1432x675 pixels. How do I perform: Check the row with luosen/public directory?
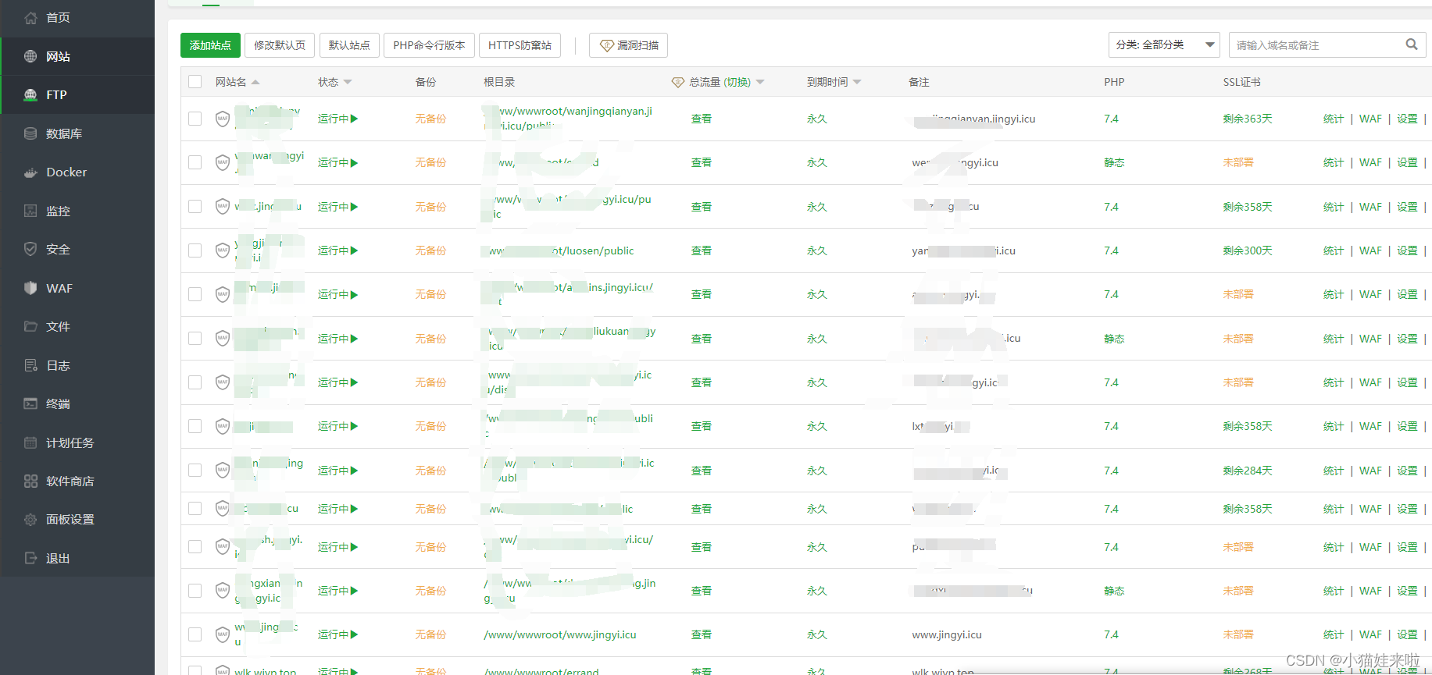pos(195,250)
